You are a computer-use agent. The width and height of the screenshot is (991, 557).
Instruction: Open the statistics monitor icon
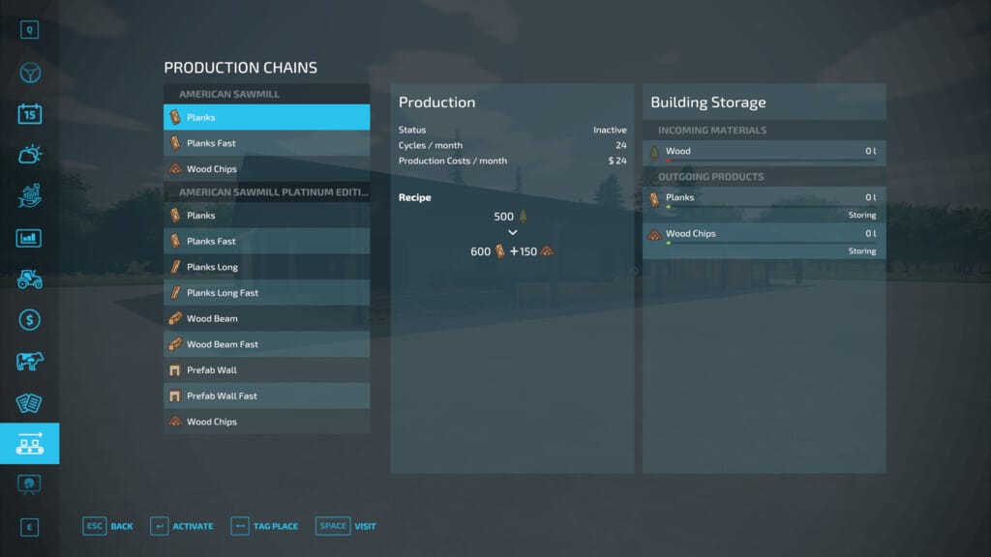tap(29, 238)
